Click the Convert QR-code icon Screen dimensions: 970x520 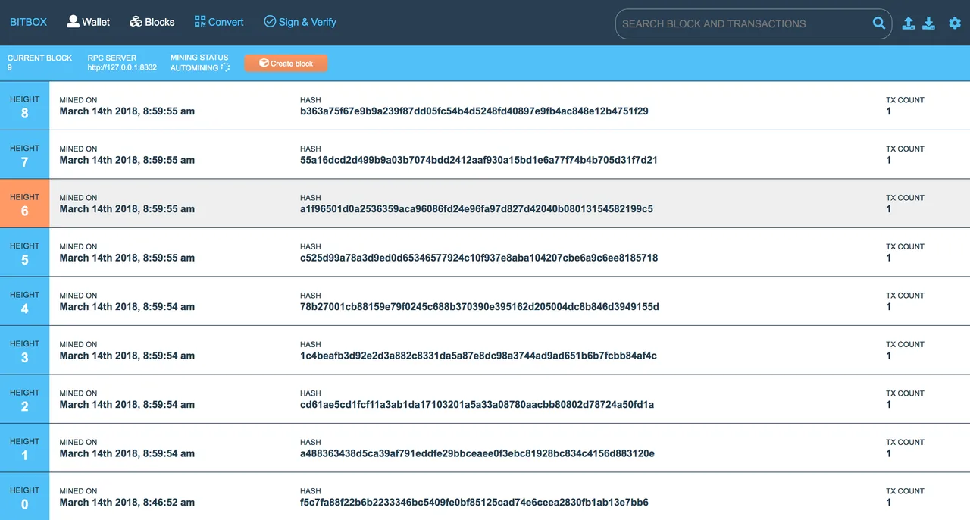(200, 21)
